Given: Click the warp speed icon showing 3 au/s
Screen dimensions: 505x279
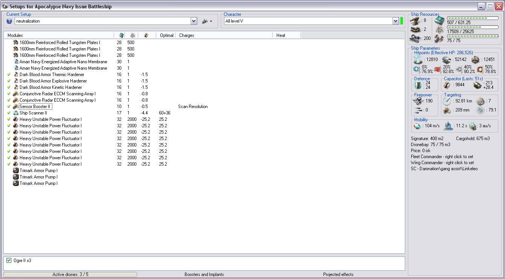Looking at the screenshot, I should [472, 126].
